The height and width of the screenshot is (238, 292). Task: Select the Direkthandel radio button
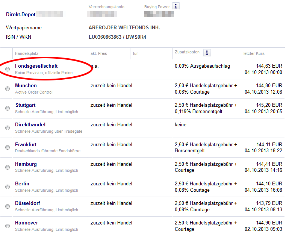8,128
